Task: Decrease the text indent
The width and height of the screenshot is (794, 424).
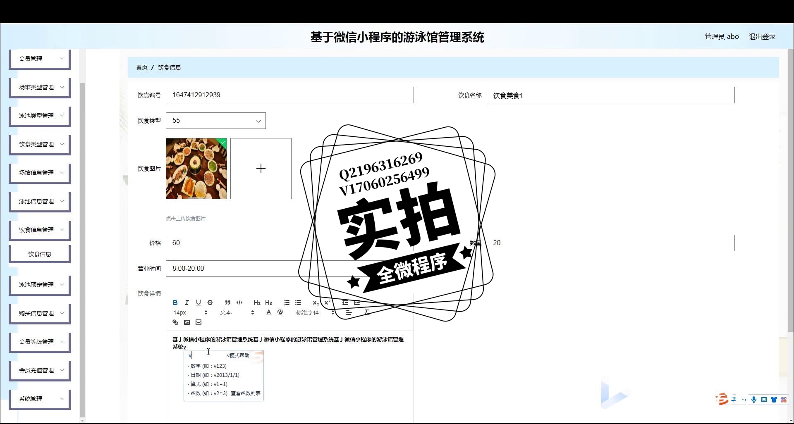Action: tap(345, 303)
